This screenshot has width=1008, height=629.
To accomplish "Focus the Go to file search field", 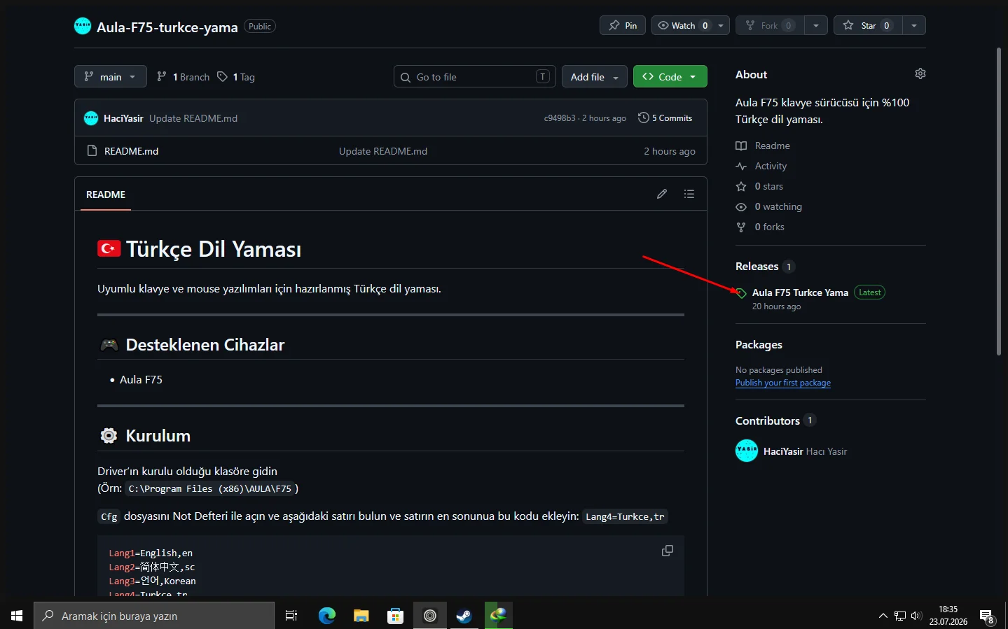I will click(474, 76).
